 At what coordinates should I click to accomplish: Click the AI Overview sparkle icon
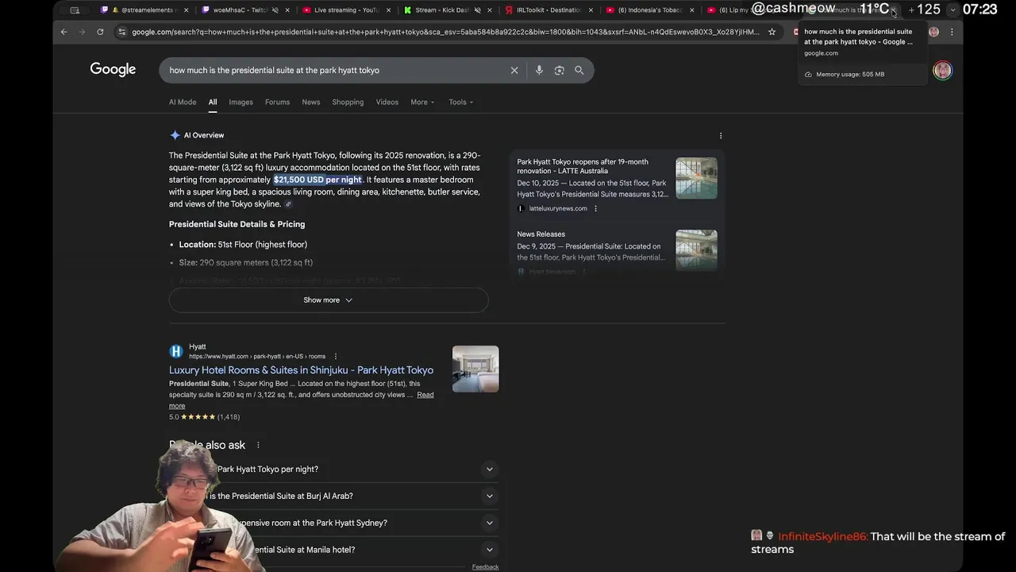175,135
